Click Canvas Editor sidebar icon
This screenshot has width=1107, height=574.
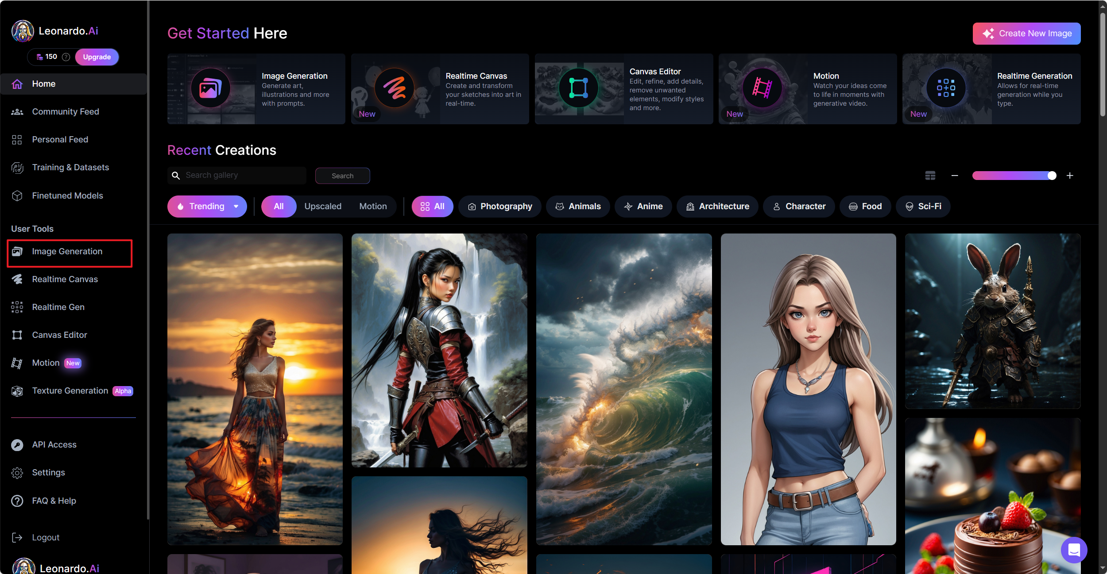coord(17,335)
